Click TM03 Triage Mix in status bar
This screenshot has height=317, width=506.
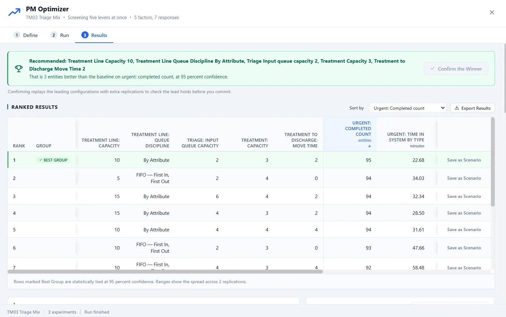pyautogui.click(x=24, y=312)
